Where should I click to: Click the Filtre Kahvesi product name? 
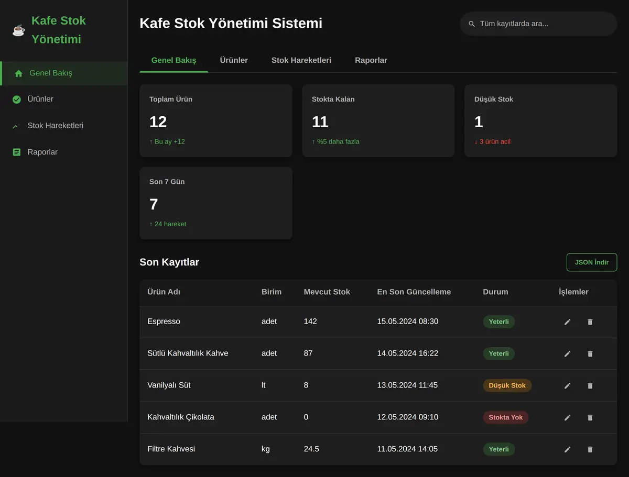(171, 449)
